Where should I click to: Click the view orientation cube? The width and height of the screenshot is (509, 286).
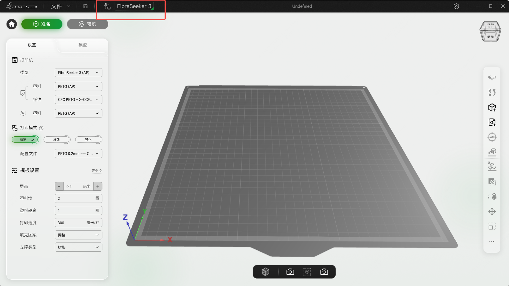click(490, 31)
